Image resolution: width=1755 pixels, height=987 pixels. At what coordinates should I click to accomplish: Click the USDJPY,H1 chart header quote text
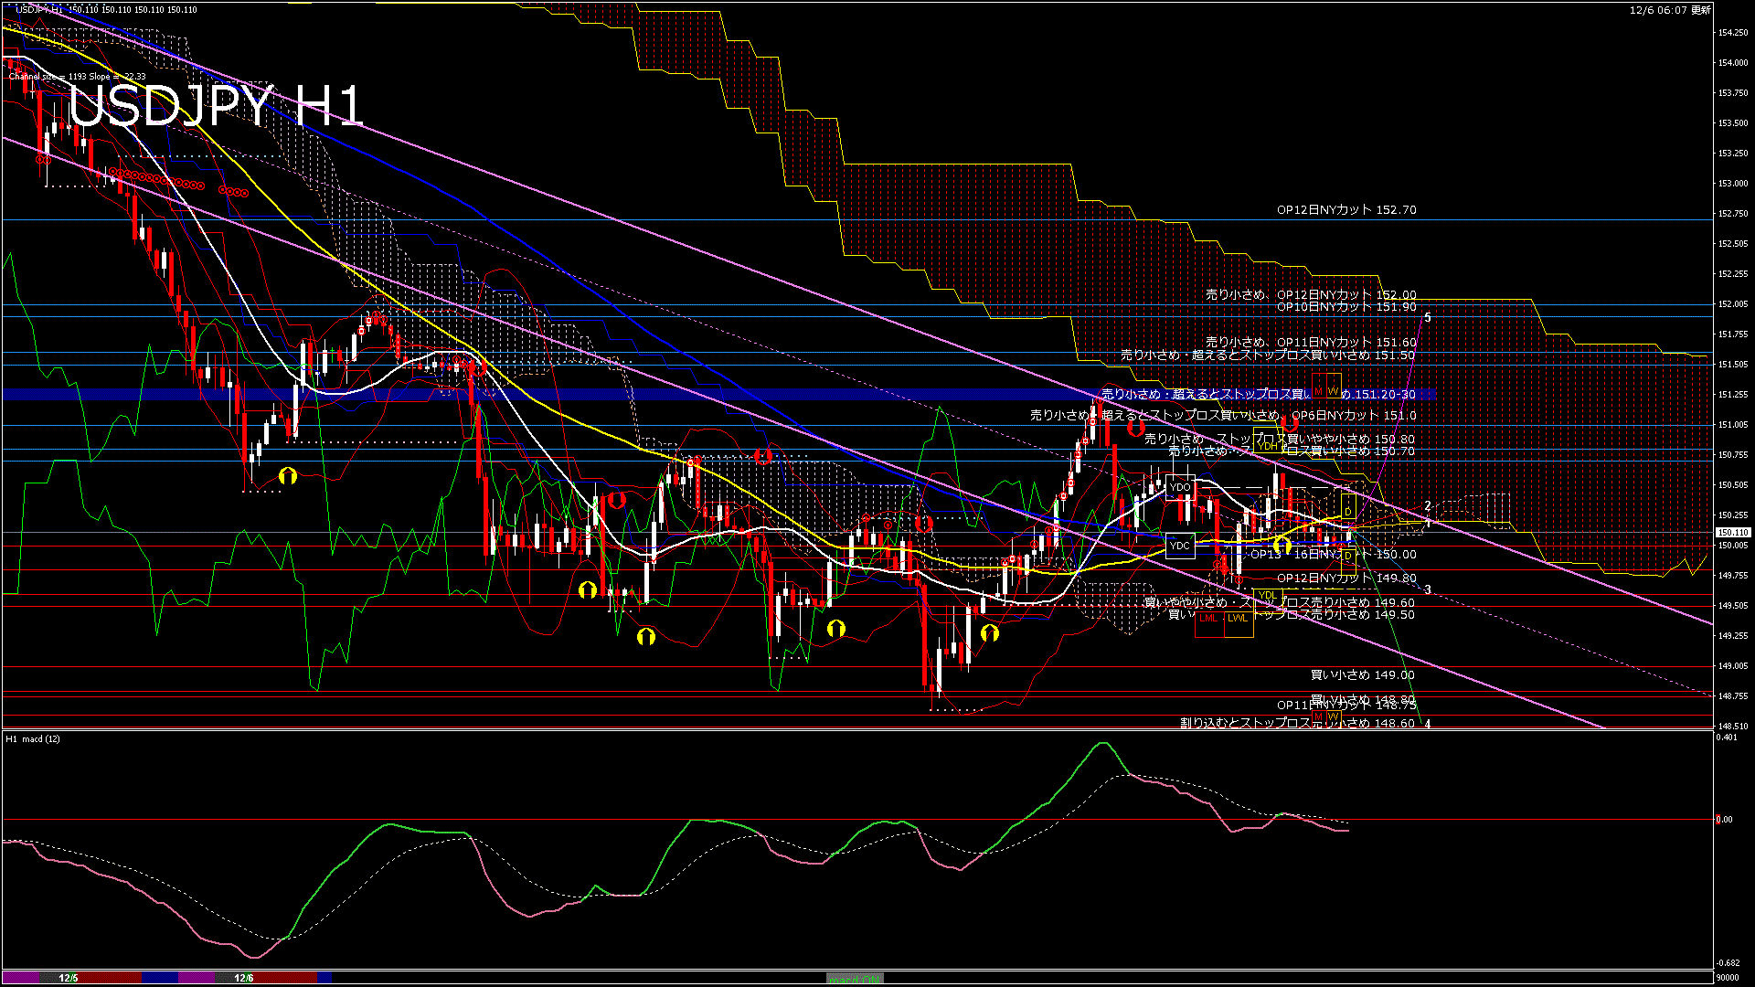pyautogui.click(x=106, y=9)
